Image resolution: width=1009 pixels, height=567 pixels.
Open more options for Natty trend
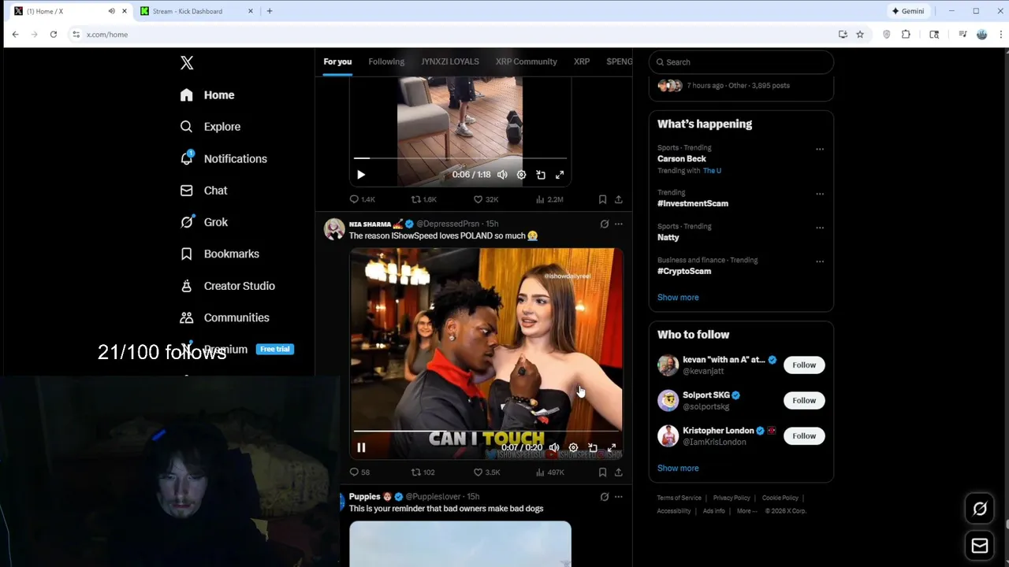tap(820, 228)
